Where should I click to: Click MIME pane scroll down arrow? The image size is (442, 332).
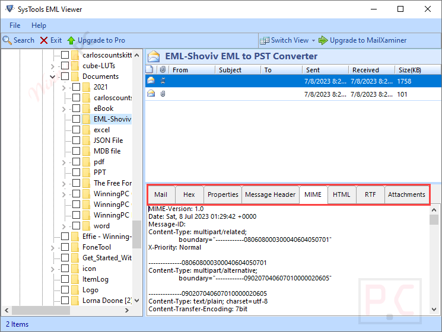434,309
